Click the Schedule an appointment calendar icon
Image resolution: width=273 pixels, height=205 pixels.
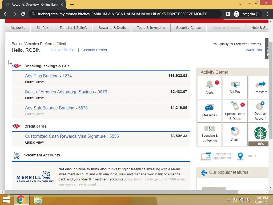click(206, 156)
